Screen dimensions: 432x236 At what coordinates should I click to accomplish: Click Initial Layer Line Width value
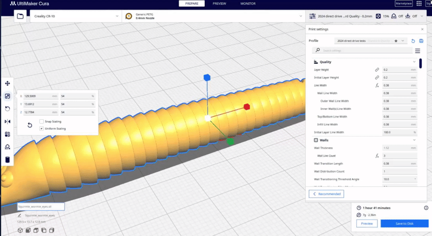[x=400, y=132]
